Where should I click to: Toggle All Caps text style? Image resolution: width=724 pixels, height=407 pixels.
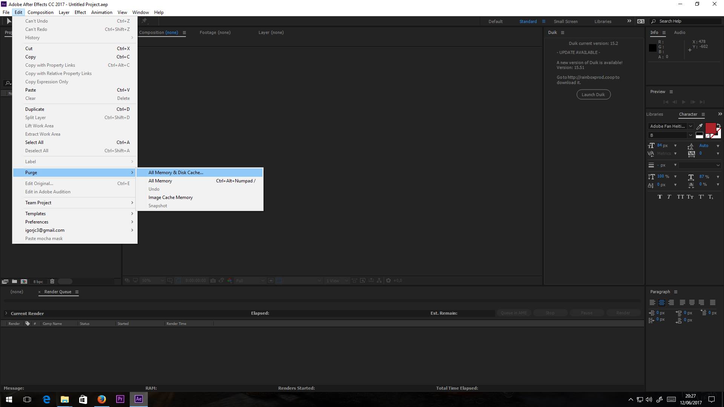[680, 197]
